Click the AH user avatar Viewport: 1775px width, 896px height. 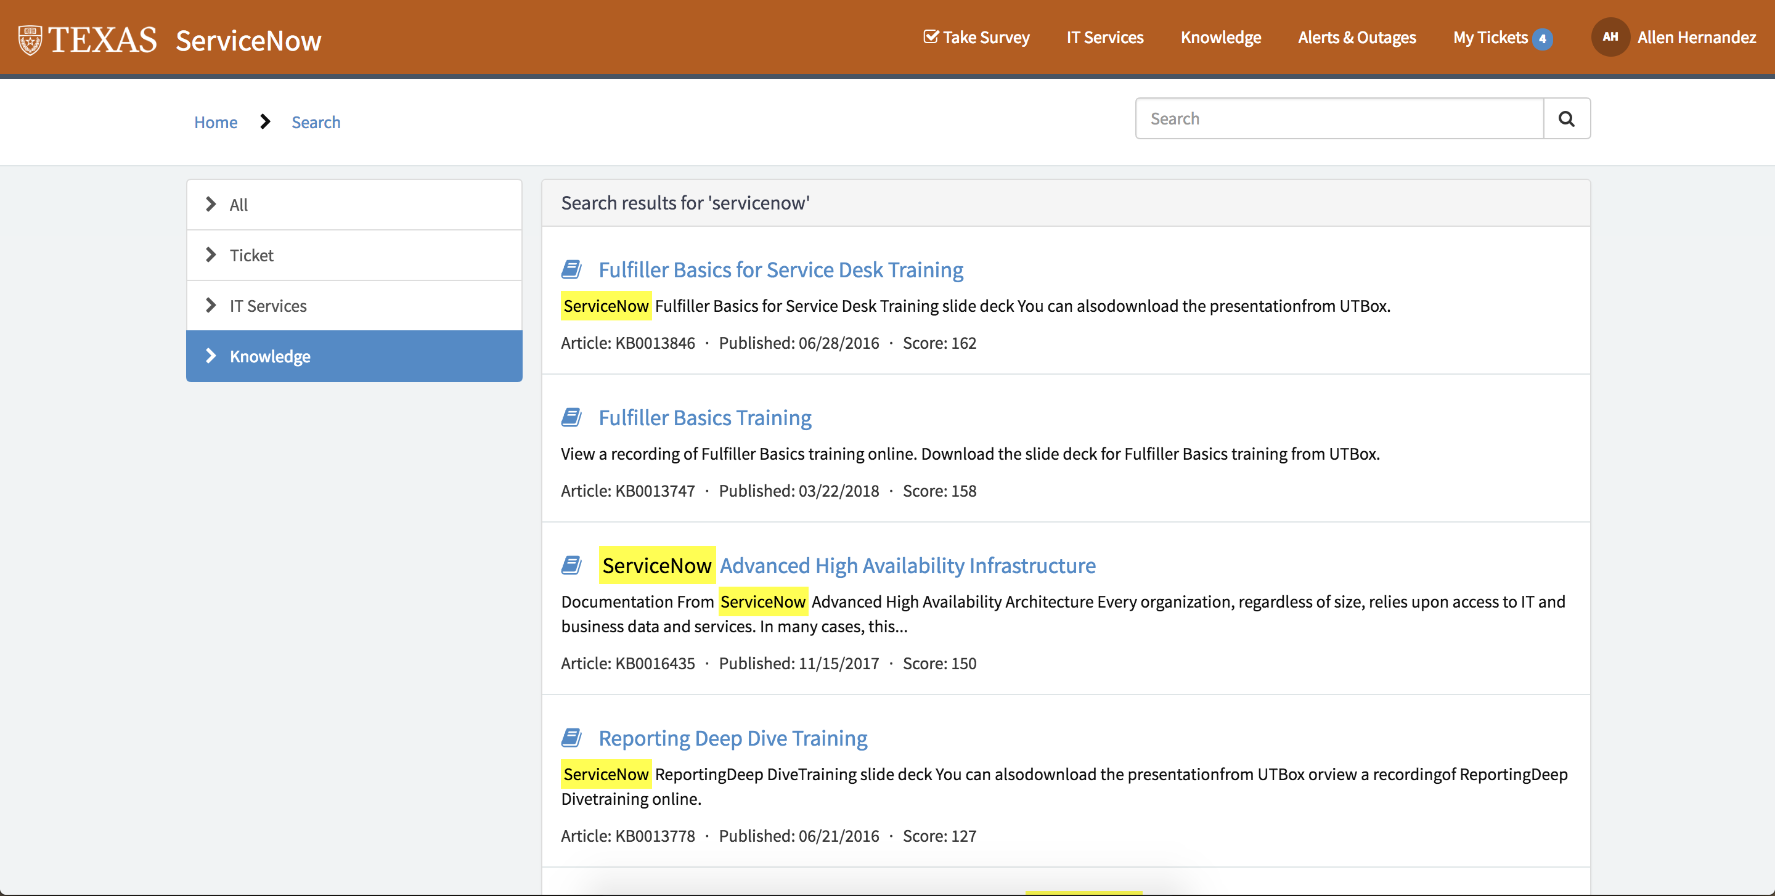tap(1610, 37)
